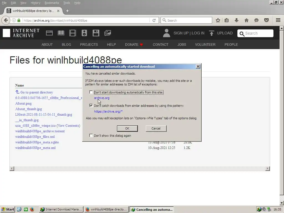Open the Edit menu
Screen dimensions: 284x213
click(x=13, y=3)
